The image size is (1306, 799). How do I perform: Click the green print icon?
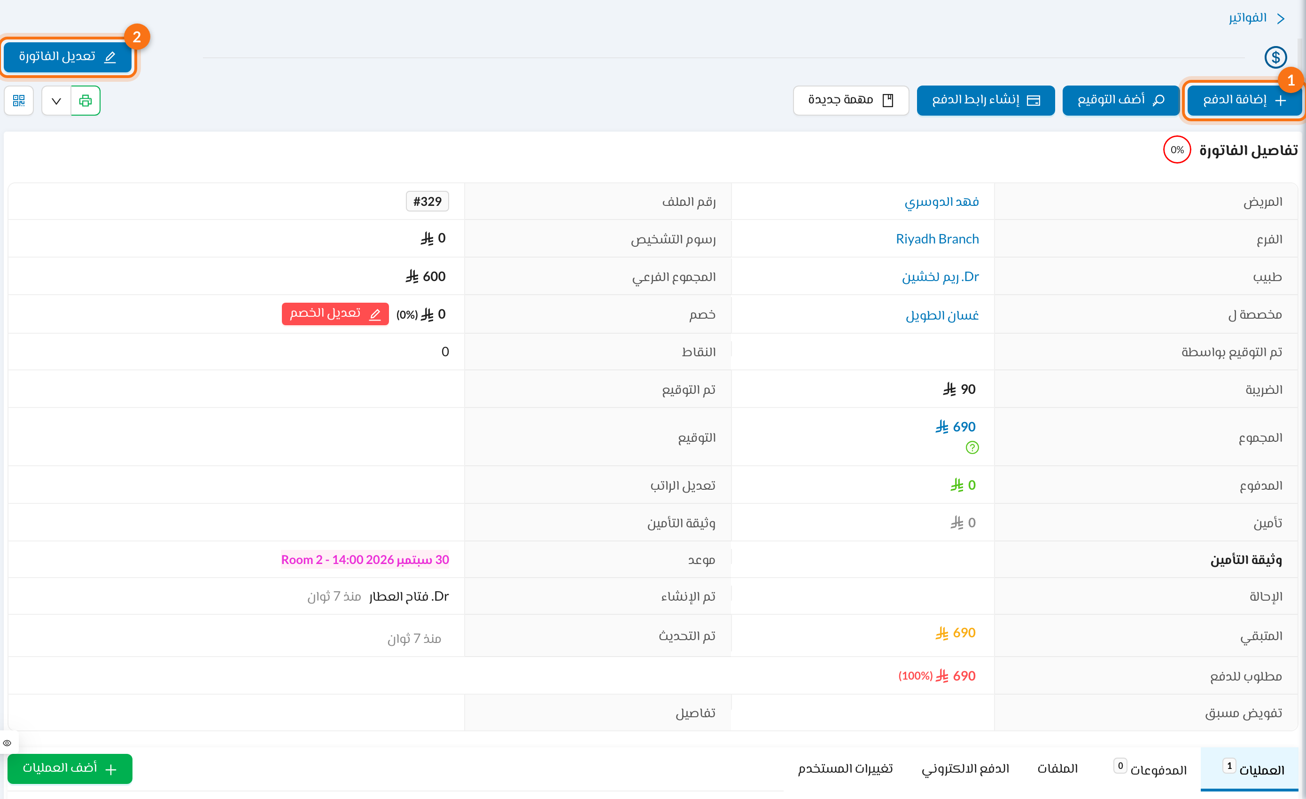(86, 101)
